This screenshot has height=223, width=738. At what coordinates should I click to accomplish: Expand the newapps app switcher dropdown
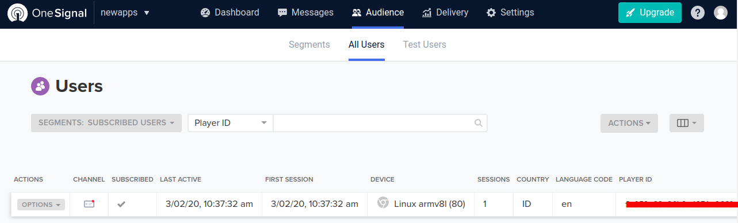pos(125,13)
